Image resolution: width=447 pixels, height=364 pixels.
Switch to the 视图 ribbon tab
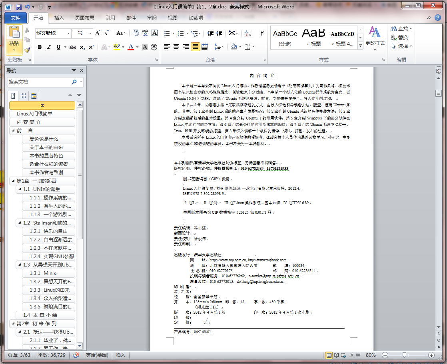[x=172, y=18]
